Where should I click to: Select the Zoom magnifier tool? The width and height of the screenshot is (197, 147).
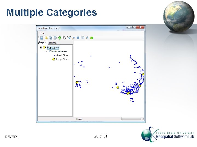click(74, 38)
